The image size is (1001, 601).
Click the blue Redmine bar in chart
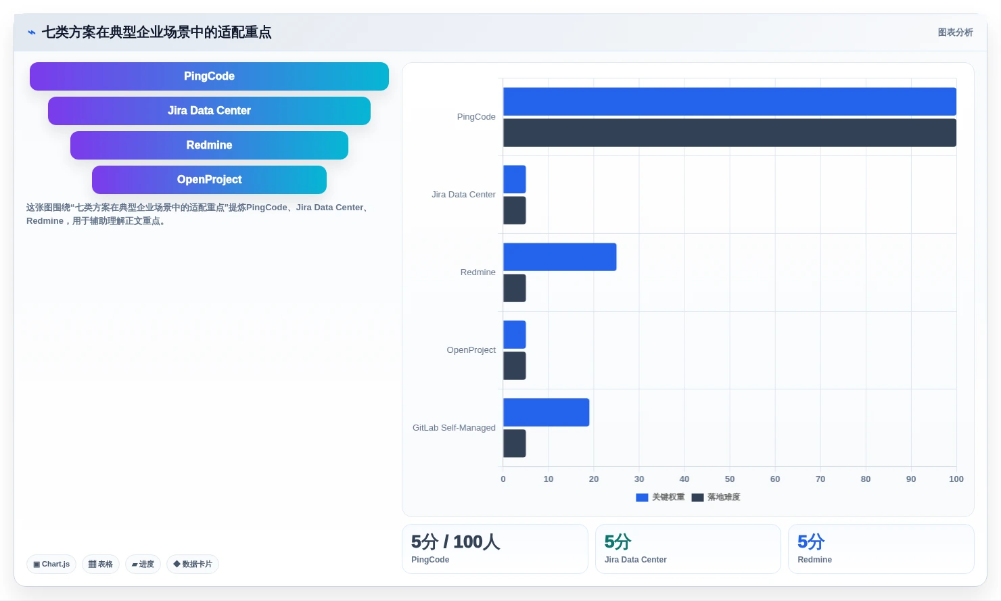coord(560,257)
